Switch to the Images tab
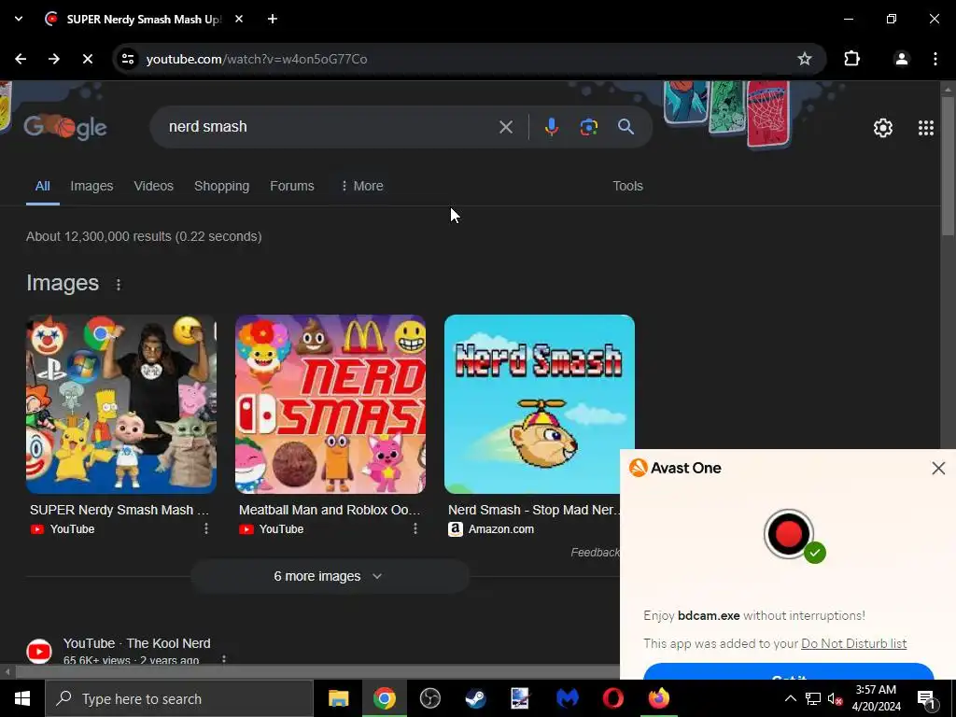The image size is (956, 717). 91,186
